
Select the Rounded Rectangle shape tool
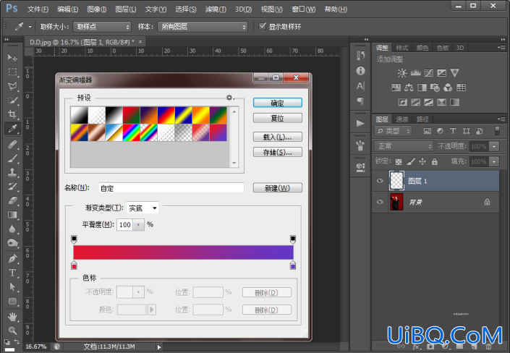pos(12,301)
